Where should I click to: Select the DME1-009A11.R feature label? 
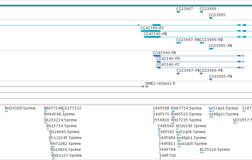pyautogui.click(x=160, y=84)
